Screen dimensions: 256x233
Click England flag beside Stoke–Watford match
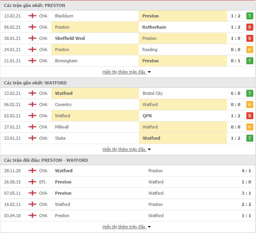point(32,138)
